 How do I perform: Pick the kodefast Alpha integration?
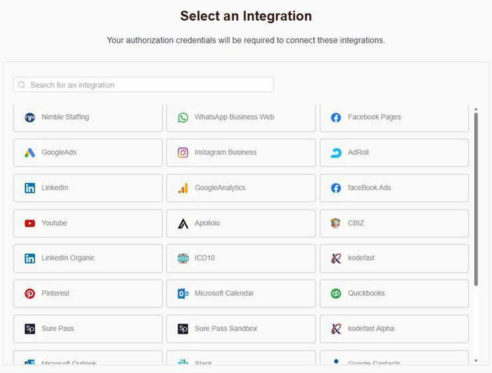394,329
